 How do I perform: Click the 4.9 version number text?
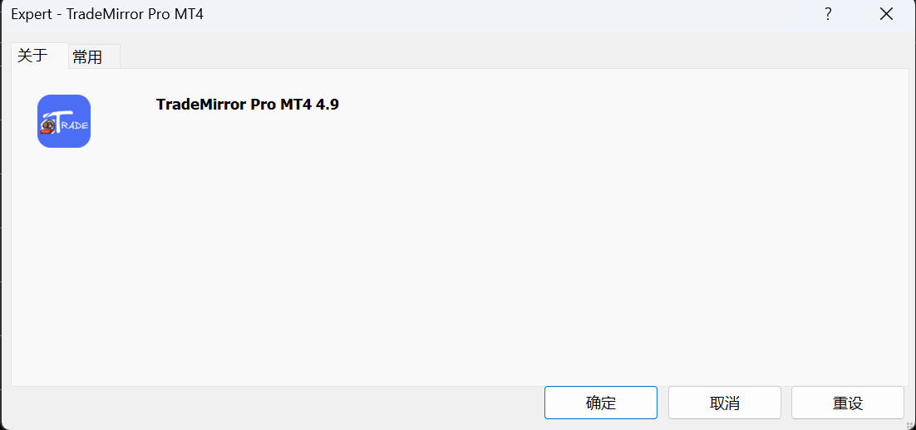[327, 105]
